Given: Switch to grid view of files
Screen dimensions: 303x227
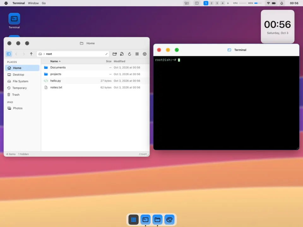Looking at the screenshot, I should [x=137, y=54].
